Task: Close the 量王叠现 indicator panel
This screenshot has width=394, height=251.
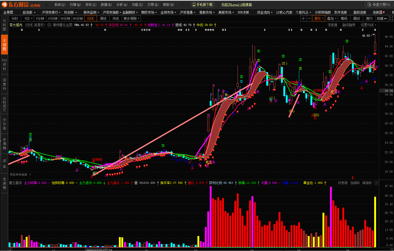Action: coord(376,183)
